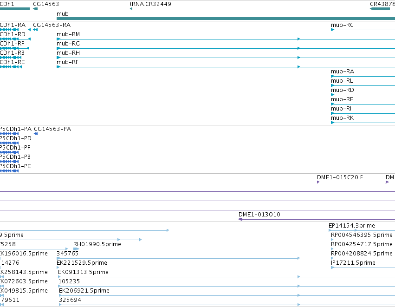The image size is (395, 307).
Task: Select the EK206921.5prime EST label
Action: point(84,291)
